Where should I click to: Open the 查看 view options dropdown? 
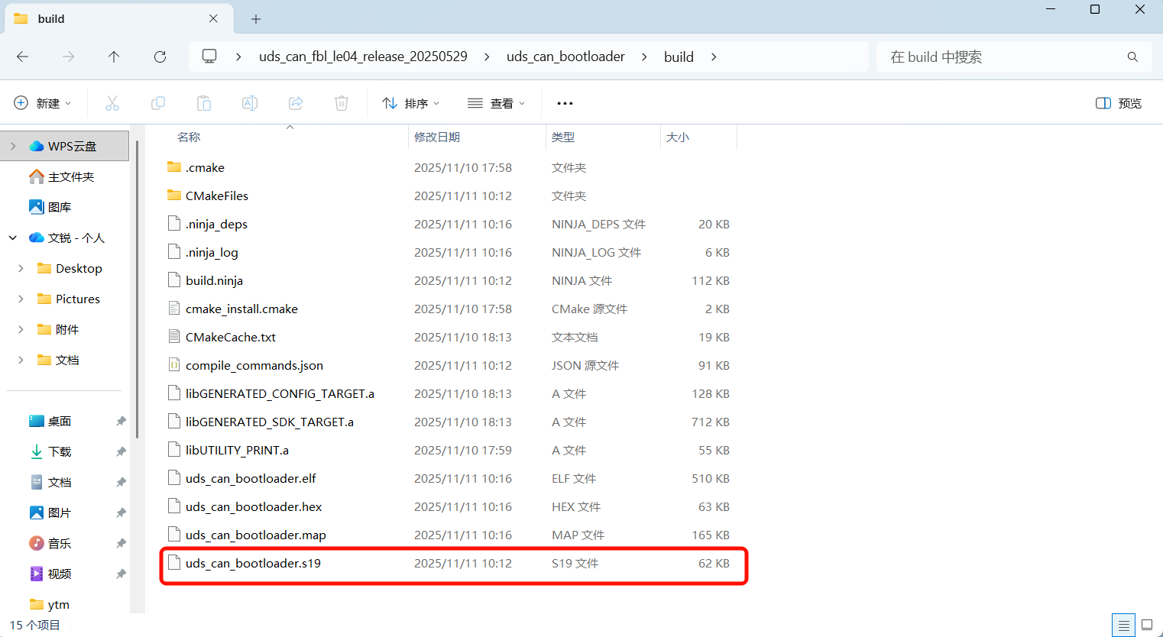[x=496, y=102]
